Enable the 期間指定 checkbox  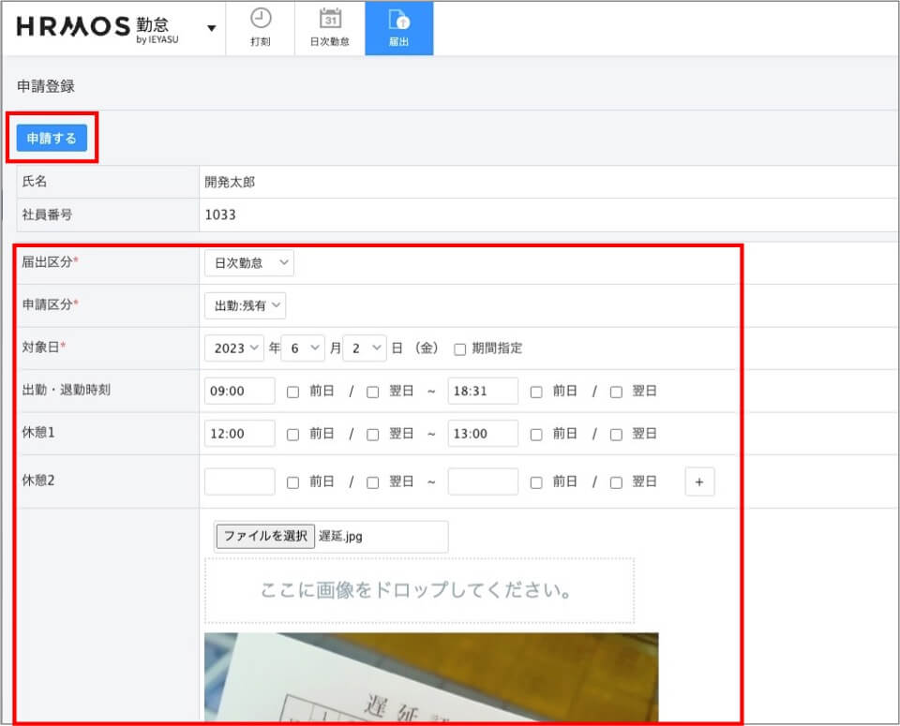click(x=460, y=348)
